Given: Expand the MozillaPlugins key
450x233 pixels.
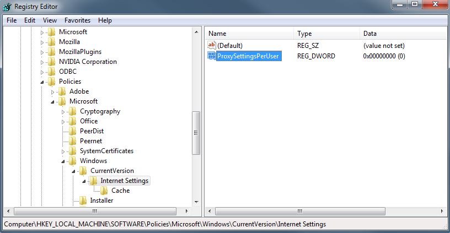Looking at the screenshot, I should pos(42,52).
